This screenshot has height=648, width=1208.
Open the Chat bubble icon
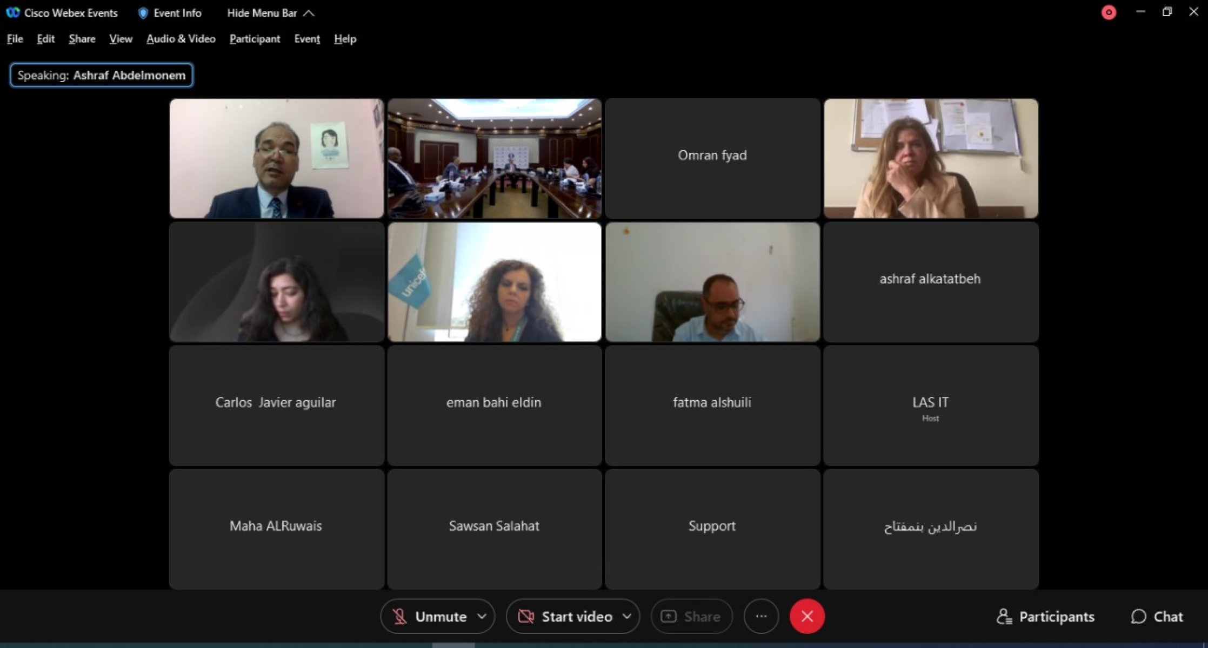1138,616
